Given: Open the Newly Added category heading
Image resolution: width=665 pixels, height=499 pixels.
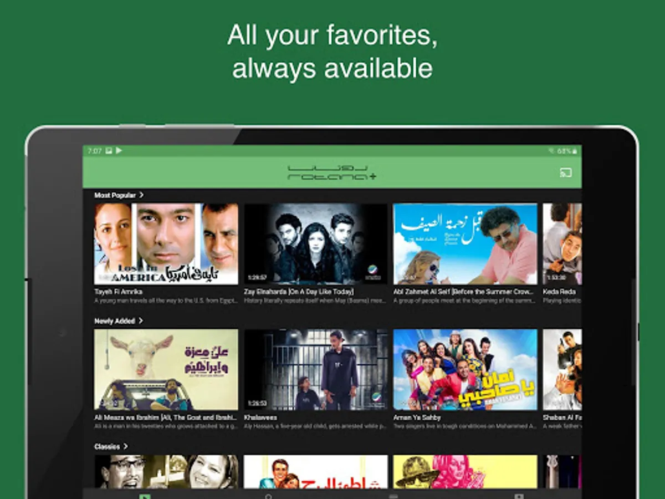Looking at the screenshot, I should pos(115,321).
